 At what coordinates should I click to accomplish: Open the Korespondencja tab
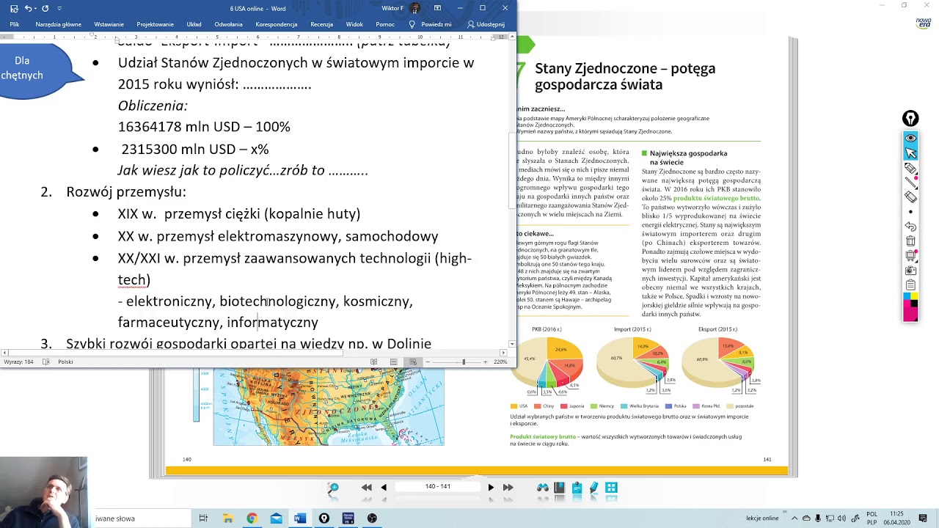[277, 24]
